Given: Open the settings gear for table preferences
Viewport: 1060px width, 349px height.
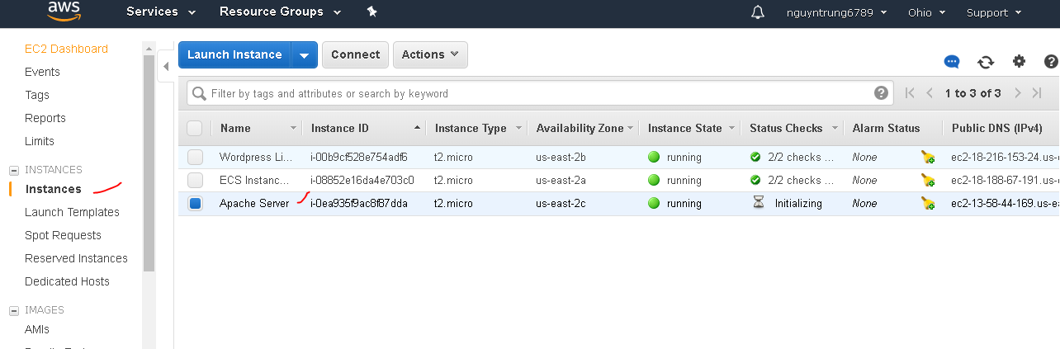Looking at the screenshot, I should pyautogui.click(x=1019, y=61).
